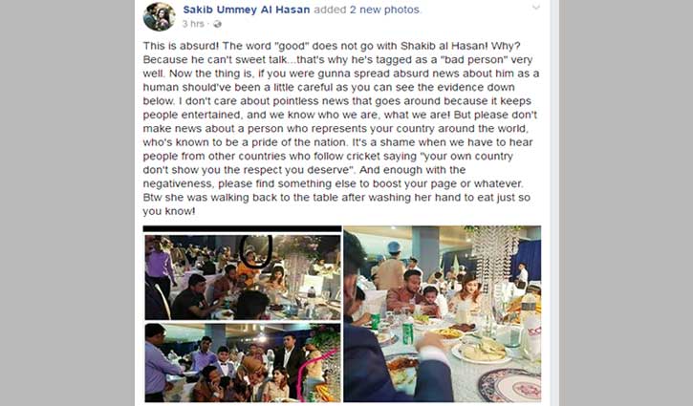Click the green soda can in photo
Viewport: 693px width, 406px height.
[408, 333]
